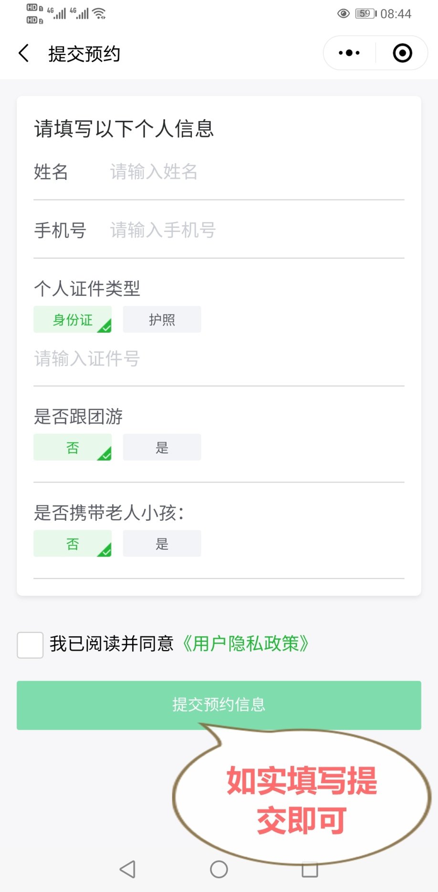Tap the back arrow icon
Image resolution: width=438 pixels, height=892 pixels.
point(24,53)
